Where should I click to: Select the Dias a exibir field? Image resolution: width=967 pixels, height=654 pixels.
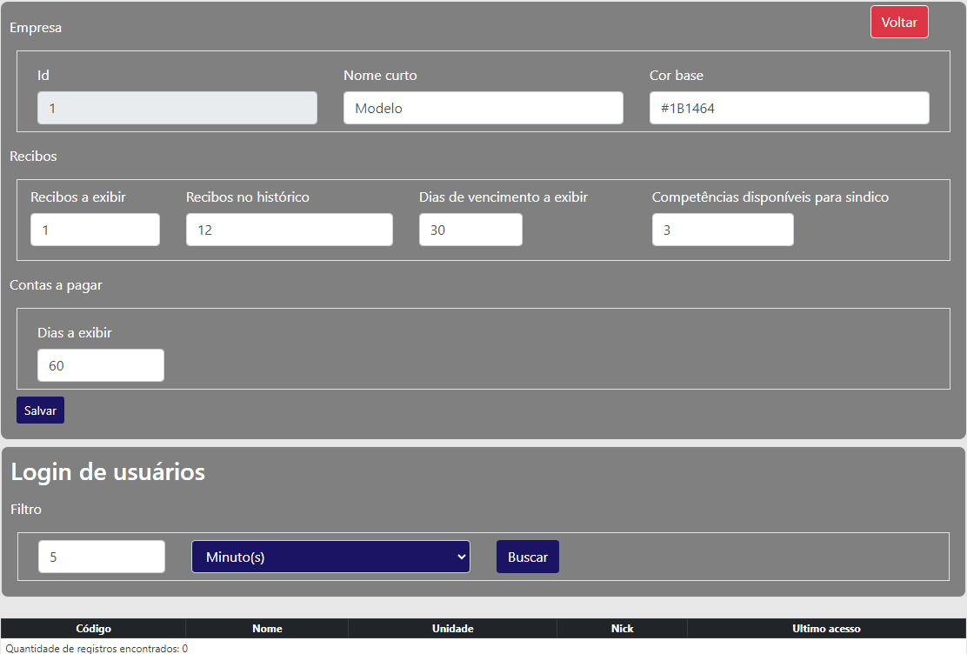tap(100, 365)
